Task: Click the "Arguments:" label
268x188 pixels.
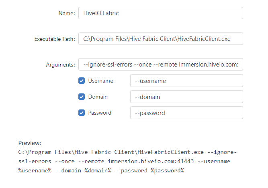Action: click(x=61, y=65)
